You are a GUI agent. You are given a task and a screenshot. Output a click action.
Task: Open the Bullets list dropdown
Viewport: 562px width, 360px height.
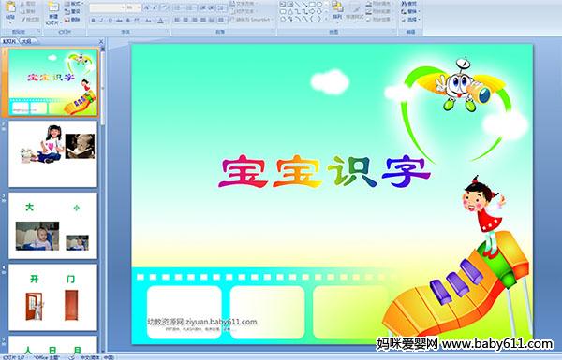point(179,7)
